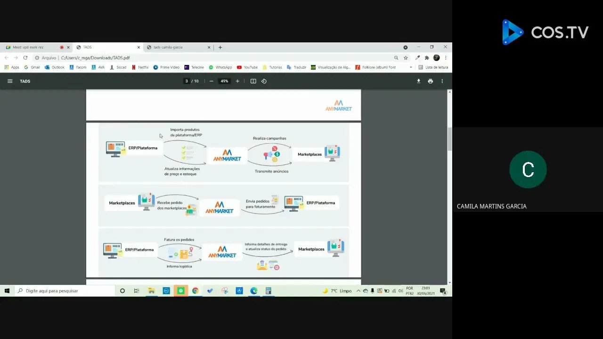Bookmark this page with star icon
The width and height of the screenshot is (603, 339).
coord(406,57)
